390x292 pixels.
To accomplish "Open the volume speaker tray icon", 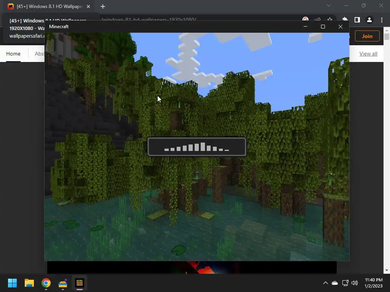I will click(355, 283).
